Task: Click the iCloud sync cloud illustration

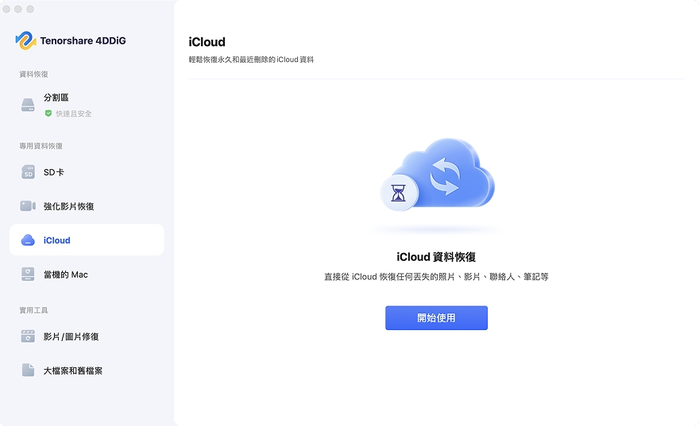Action: click(x=438, y=174)
